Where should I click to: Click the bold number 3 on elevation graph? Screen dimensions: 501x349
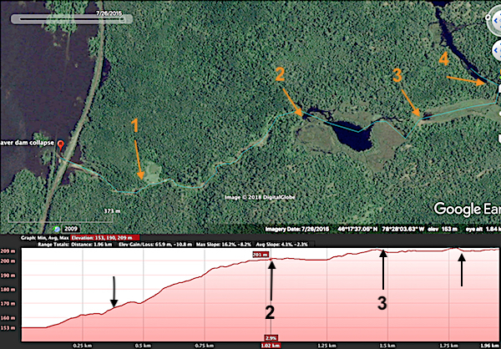[382, 303]
